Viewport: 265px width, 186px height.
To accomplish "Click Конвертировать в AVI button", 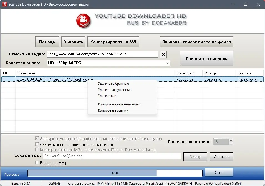I will (x=113, y=42).
